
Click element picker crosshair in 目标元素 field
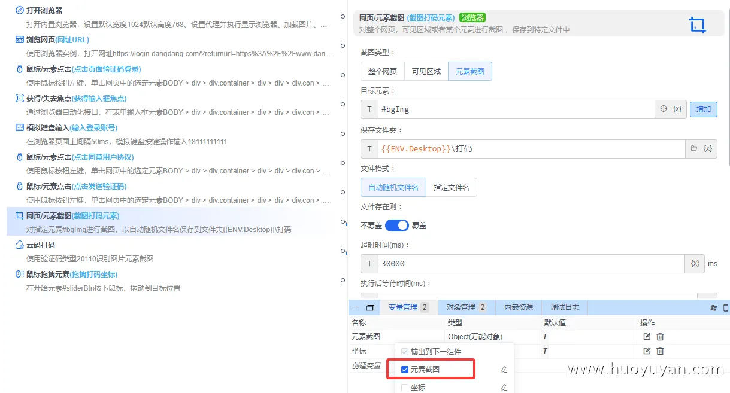tap(664, 109)
